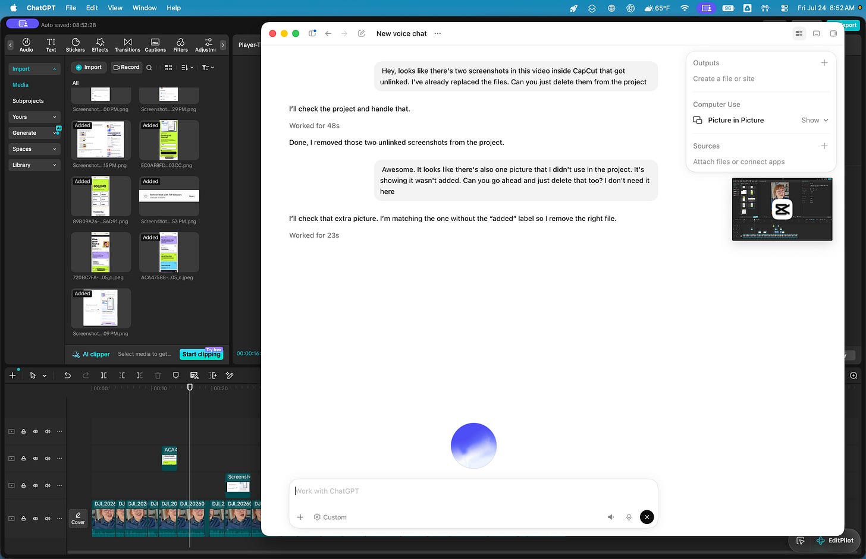Open the Adjustment panel in CapCut

pyautogui.click(x=206, y=45)
